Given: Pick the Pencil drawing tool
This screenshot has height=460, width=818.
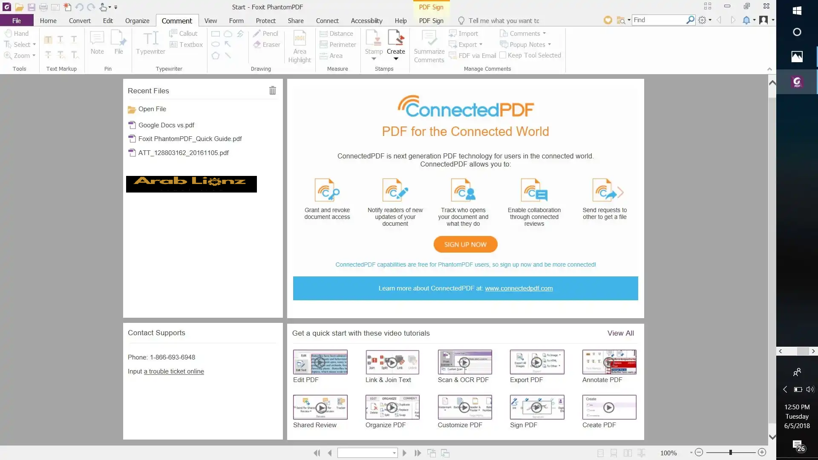Looking at the screenshot, I should pyautogui.click(x=265, y=33).
